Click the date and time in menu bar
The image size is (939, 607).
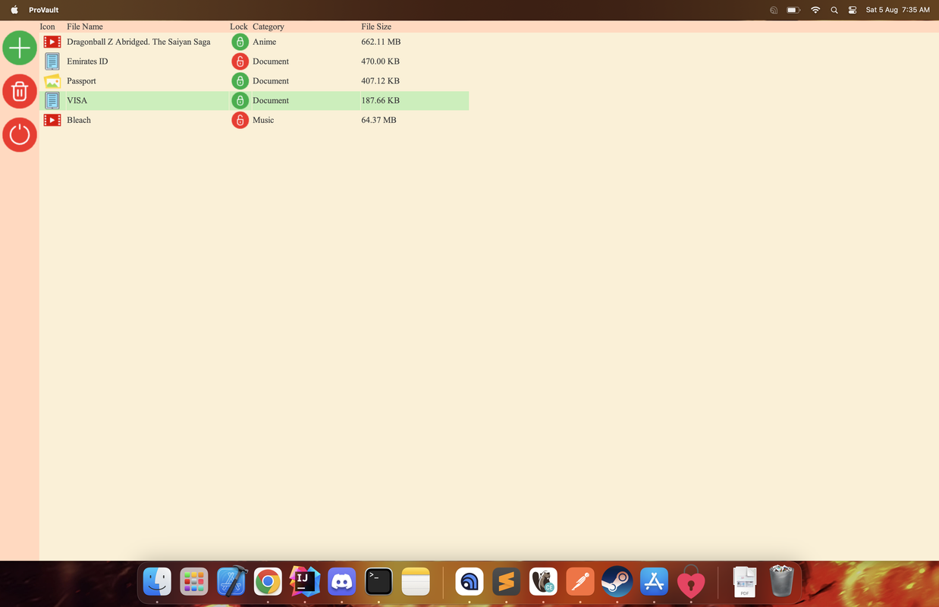898,10
